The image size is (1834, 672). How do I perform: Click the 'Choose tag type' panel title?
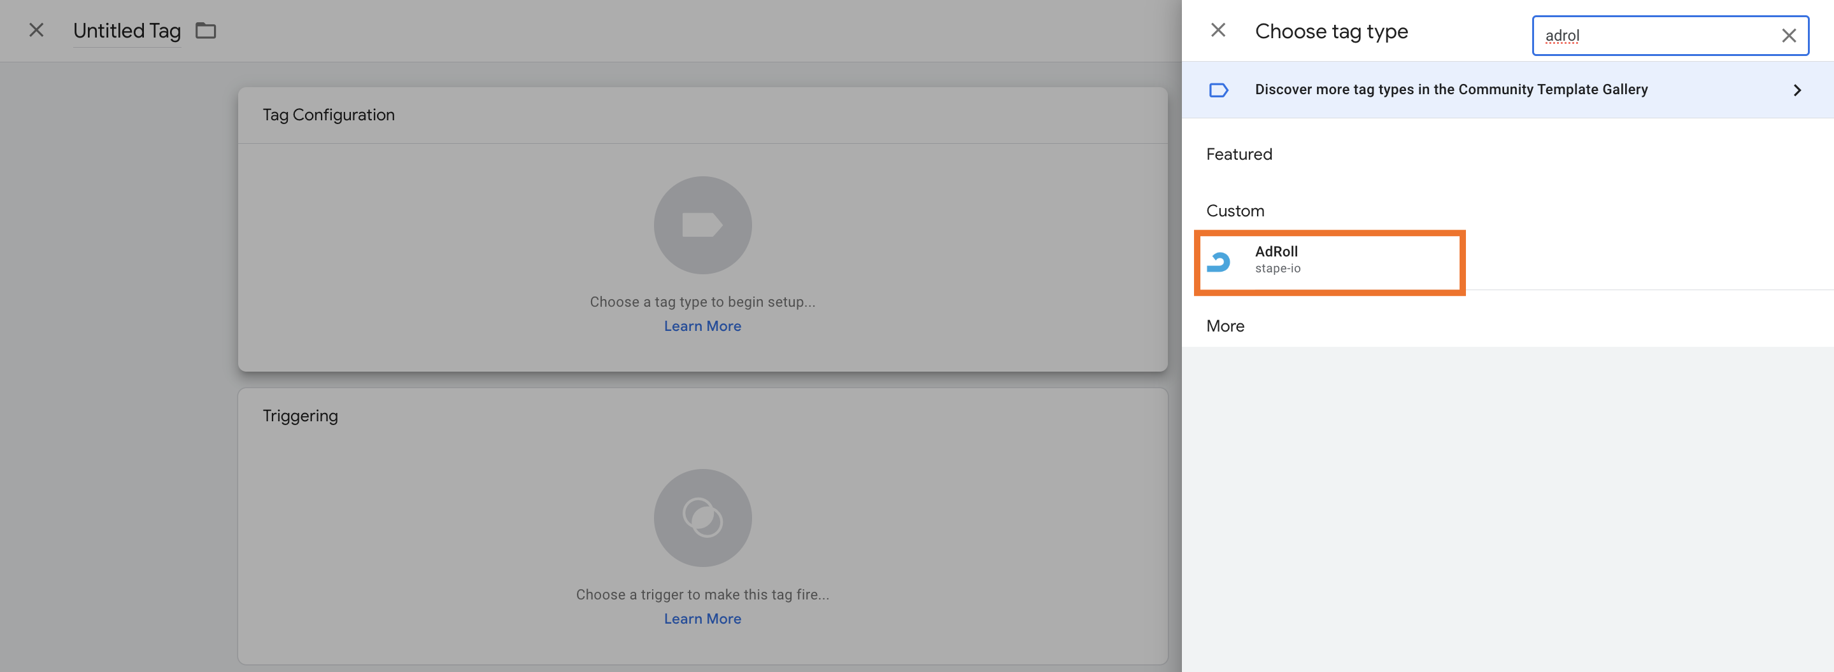1332,31
